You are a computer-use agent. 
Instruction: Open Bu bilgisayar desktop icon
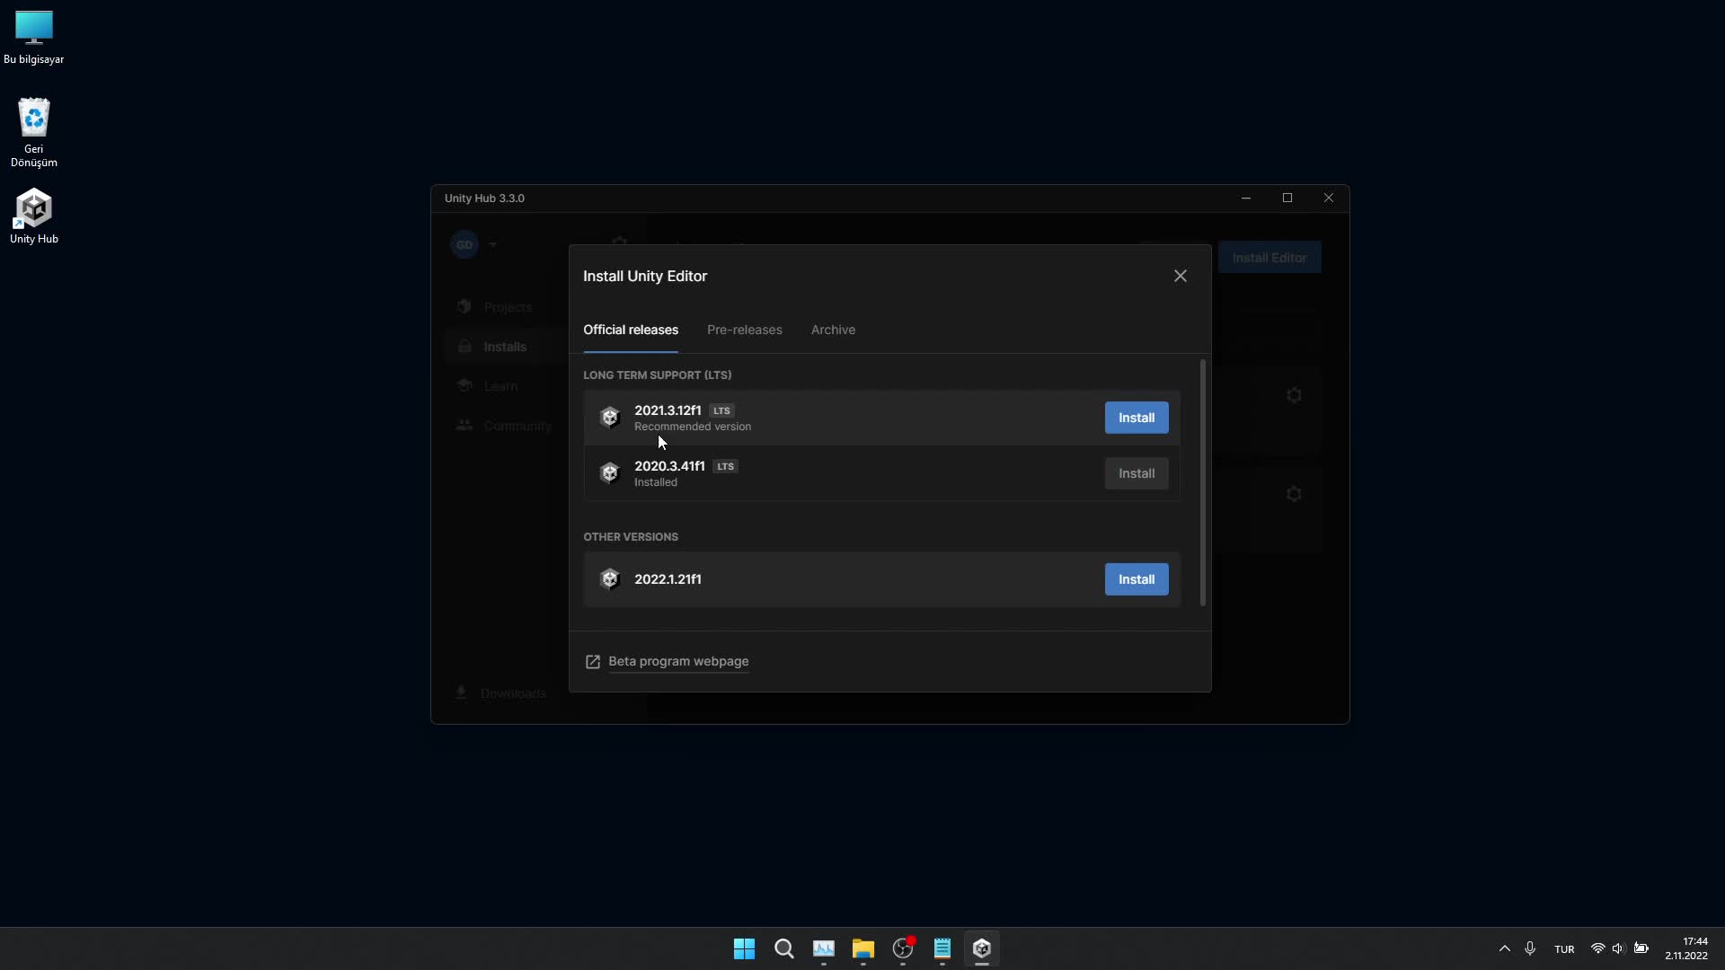(x=34, y=38)
